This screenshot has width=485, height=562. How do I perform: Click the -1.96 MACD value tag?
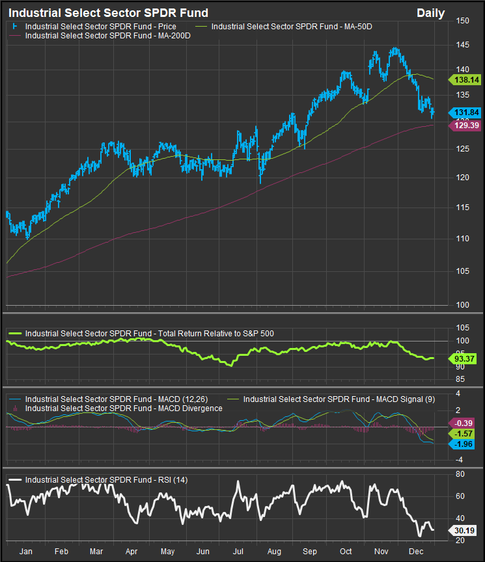[462, 444]
